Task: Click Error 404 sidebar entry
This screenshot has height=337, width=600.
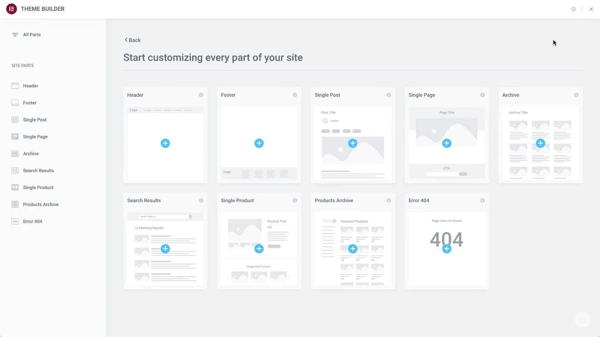Action: click(32, 222)
